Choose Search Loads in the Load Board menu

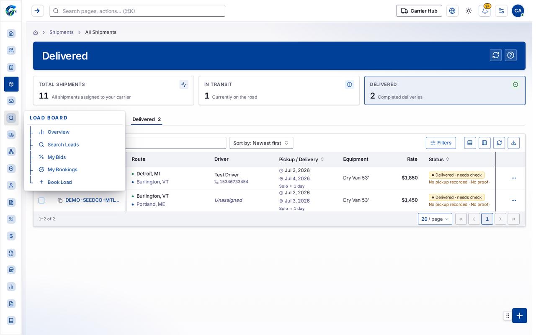click(x=63, y=144)
